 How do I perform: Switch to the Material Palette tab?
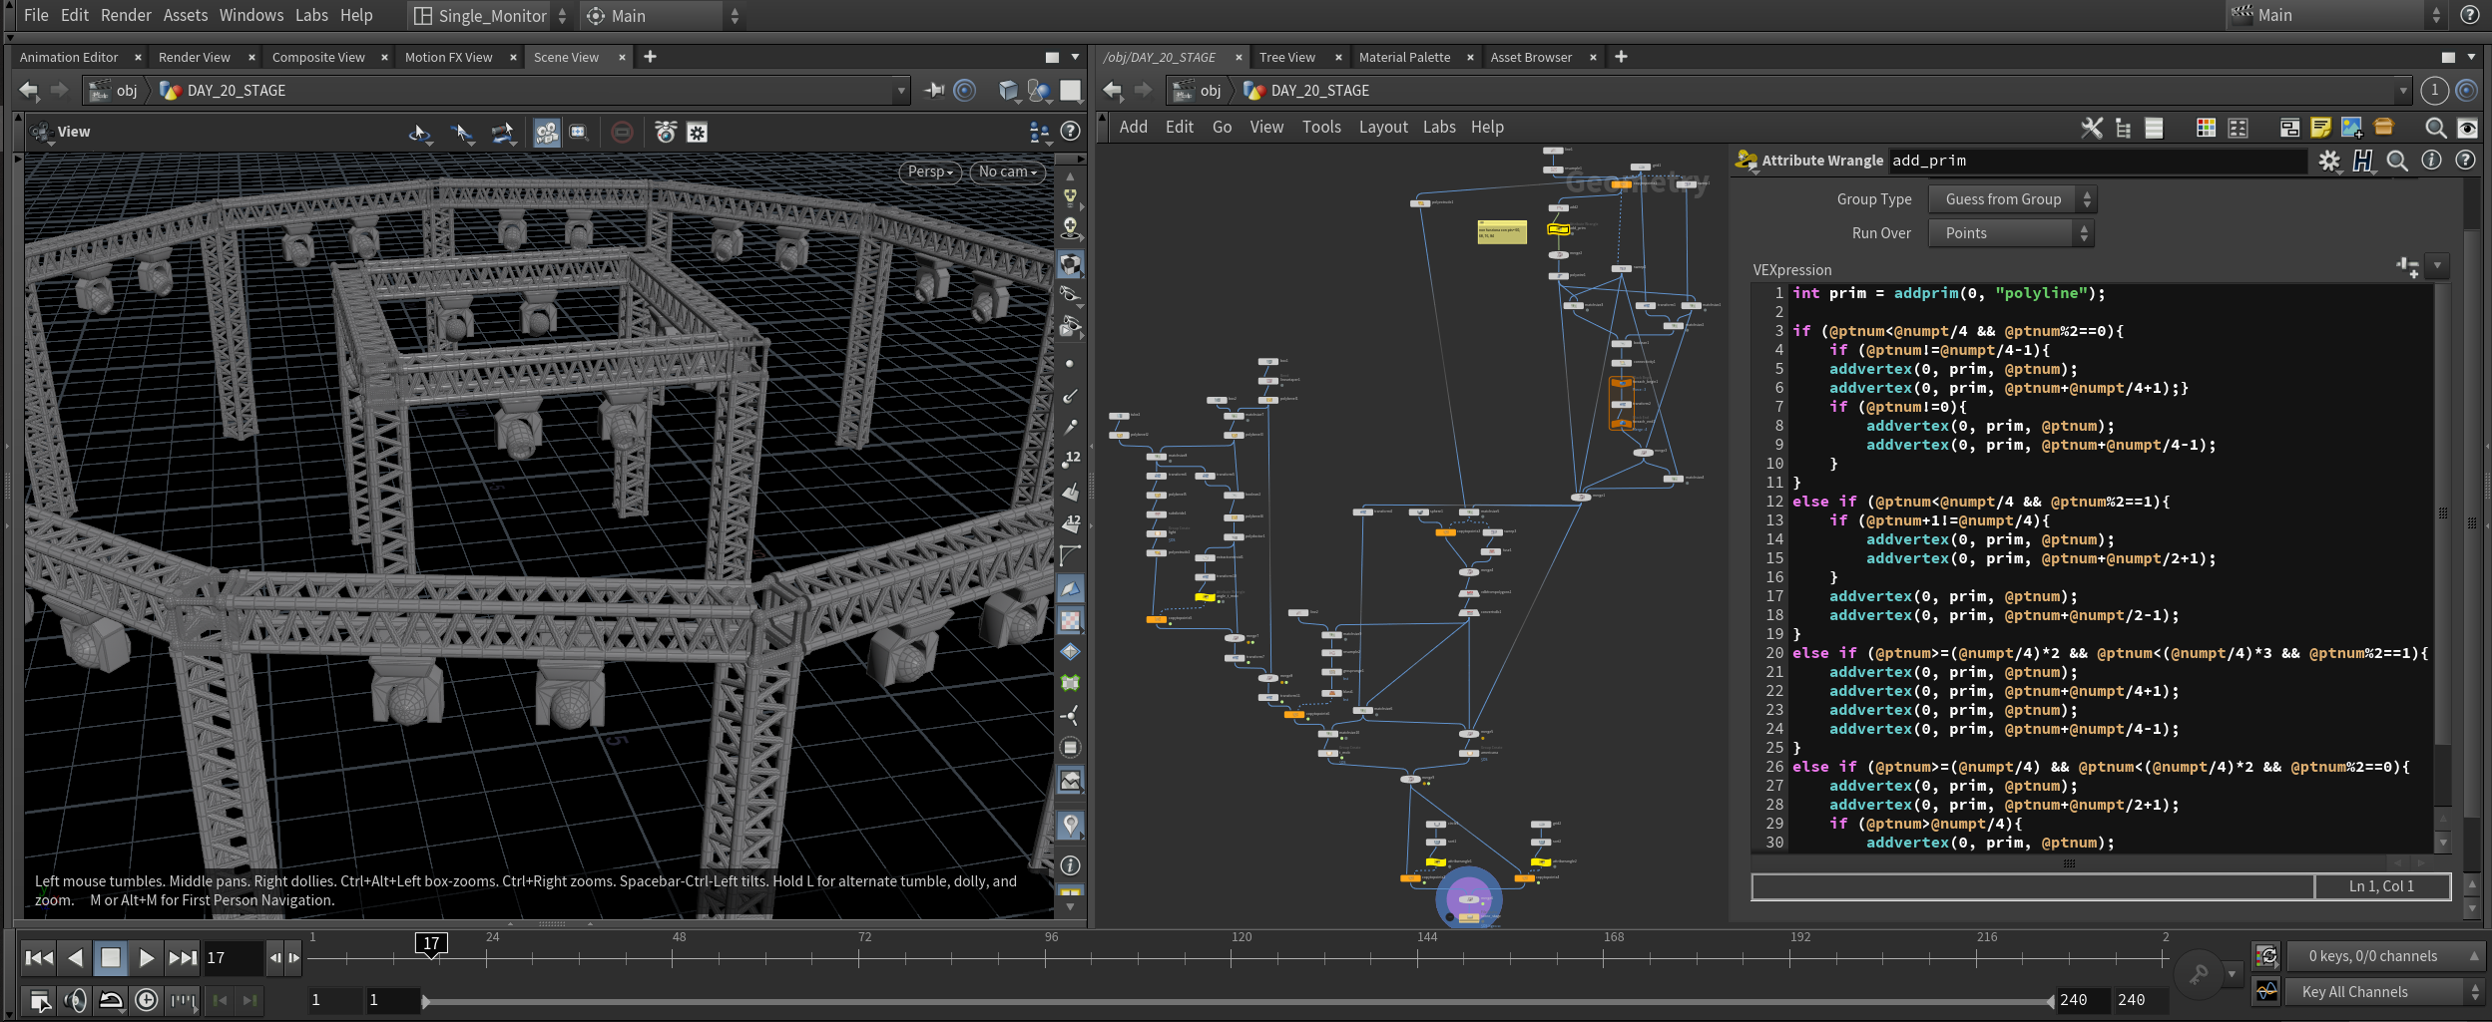[x=1404, y=57]
